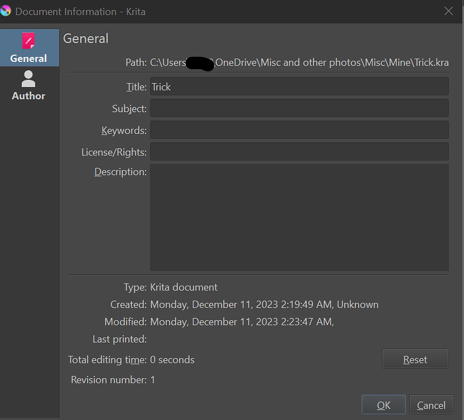This screenshot has height=420, width=464.
Task: Click the License/Rights input field
Action: [299, 151]
